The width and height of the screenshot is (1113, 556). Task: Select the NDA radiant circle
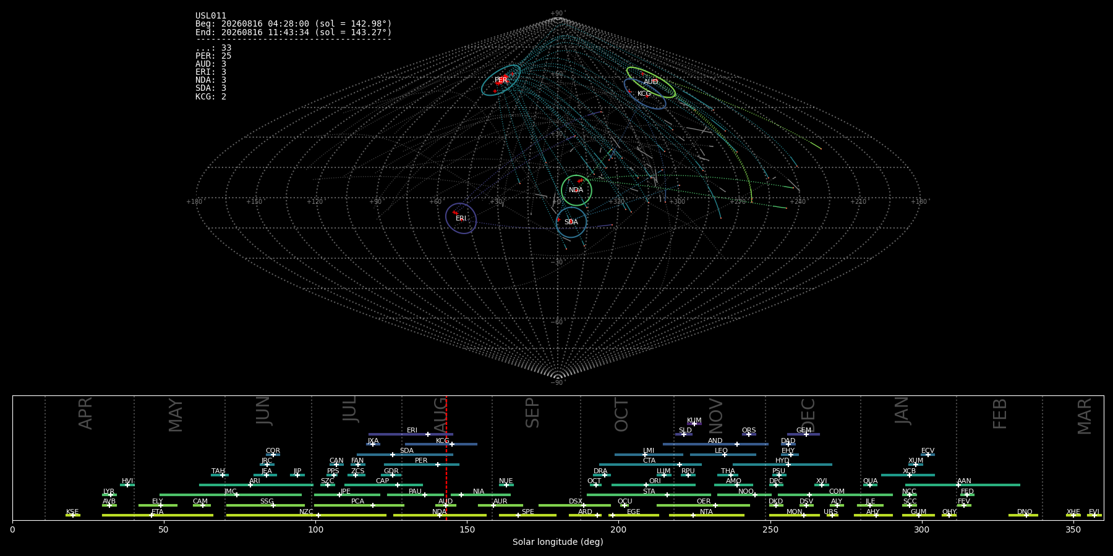576,190
